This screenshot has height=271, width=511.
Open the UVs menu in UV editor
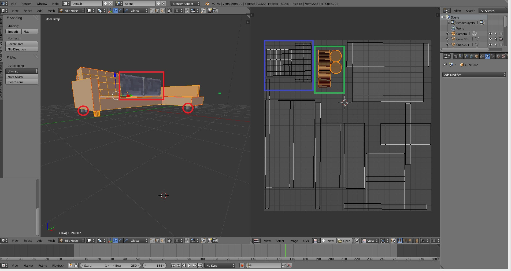point(306,241)
